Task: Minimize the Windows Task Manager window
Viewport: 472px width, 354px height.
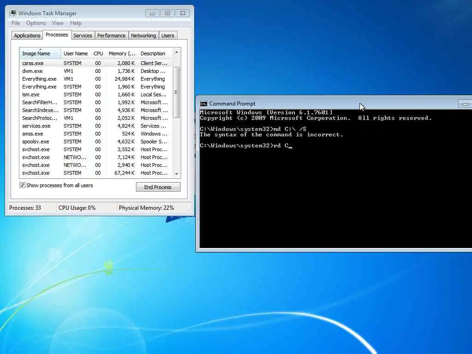Action: click(152, 13)
